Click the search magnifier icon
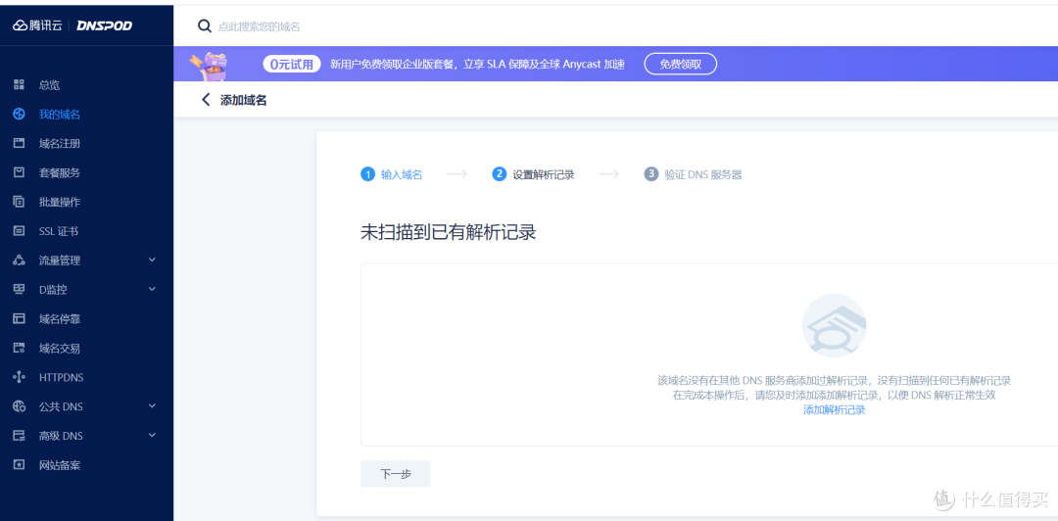Image resolution: width=1058 pixels, height=521 pixels. tap(205, 26)
